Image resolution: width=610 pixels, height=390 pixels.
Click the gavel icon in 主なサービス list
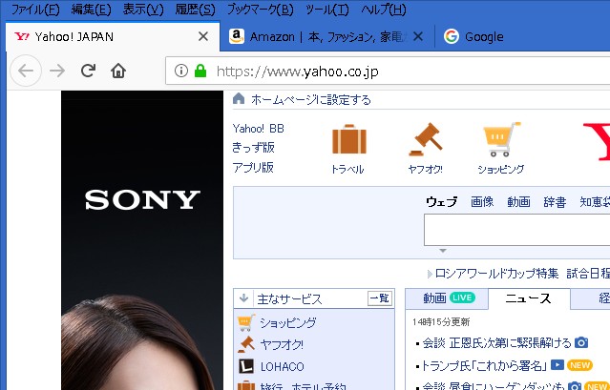point(246,344)
